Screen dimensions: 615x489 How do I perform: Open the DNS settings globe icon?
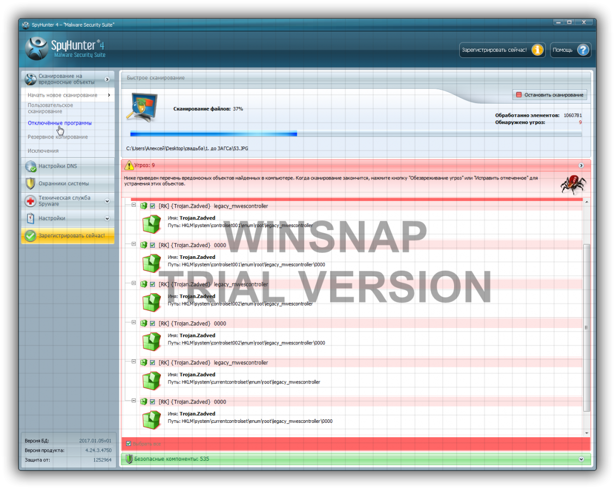(31, 166)
